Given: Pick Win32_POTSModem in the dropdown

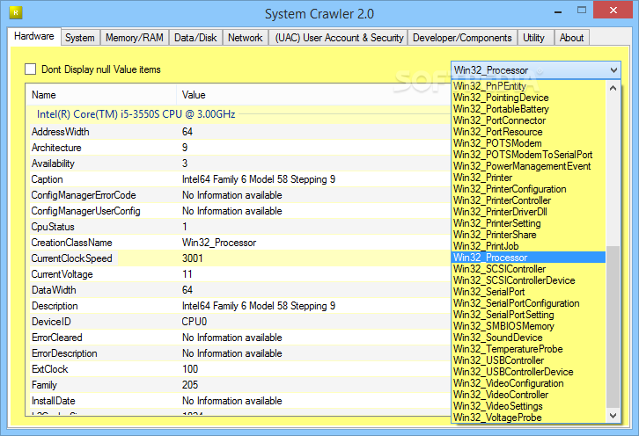Looking at the screenshot, I should [x=529, y=143].
